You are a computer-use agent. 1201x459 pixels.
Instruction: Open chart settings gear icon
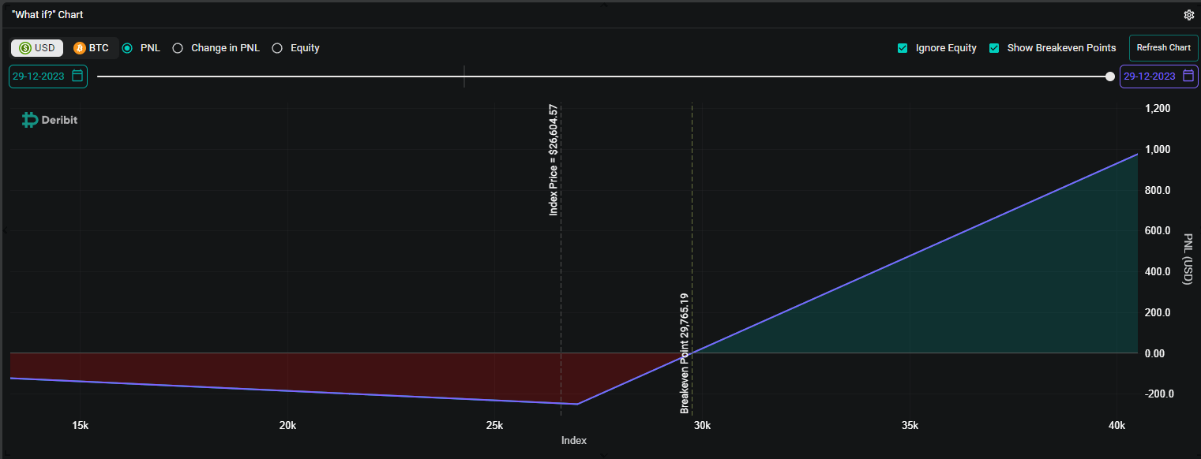1189,15
